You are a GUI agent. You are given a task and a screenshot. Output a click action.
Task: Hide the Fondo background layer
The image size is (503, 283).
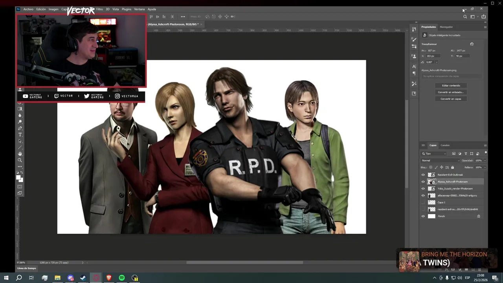pyautogui.click(x=423, y=216)
